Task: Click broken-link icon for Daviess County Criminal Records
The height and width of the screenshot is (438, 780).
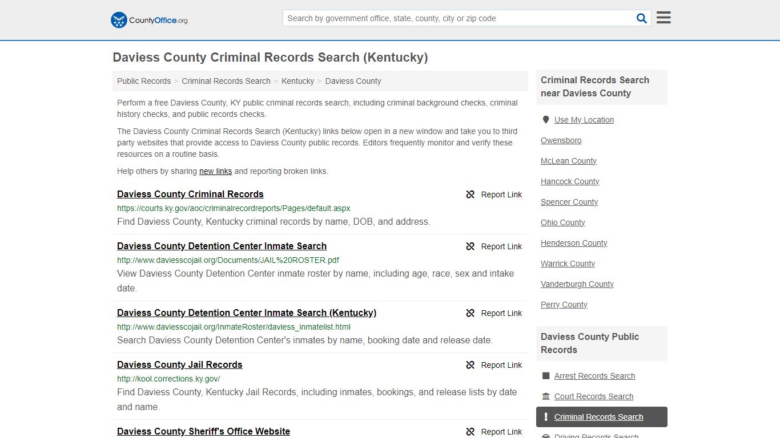Action: 471,194
